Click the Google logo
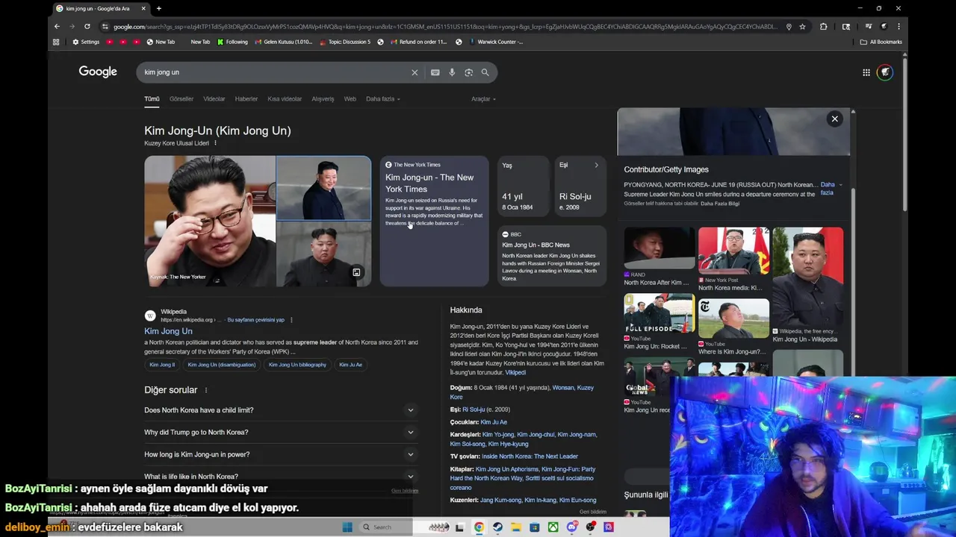The image size is (956, 537). [98, 72]
